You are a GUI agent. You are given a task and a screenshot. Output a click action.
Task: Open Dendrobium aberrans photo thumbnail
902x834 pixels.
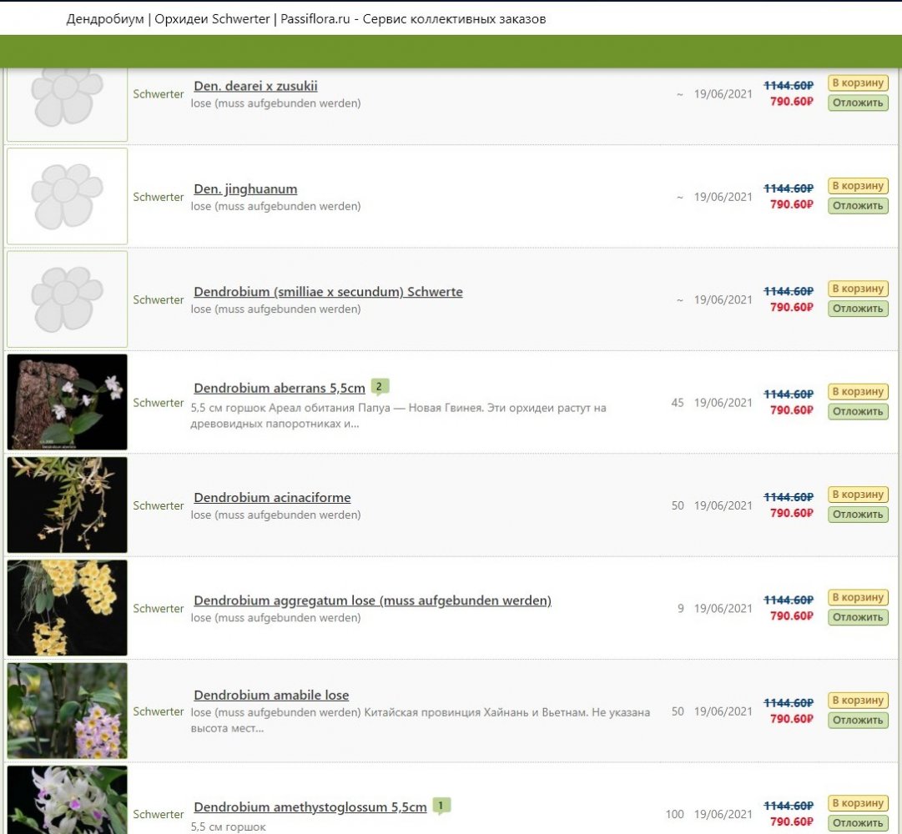(67, 402)
